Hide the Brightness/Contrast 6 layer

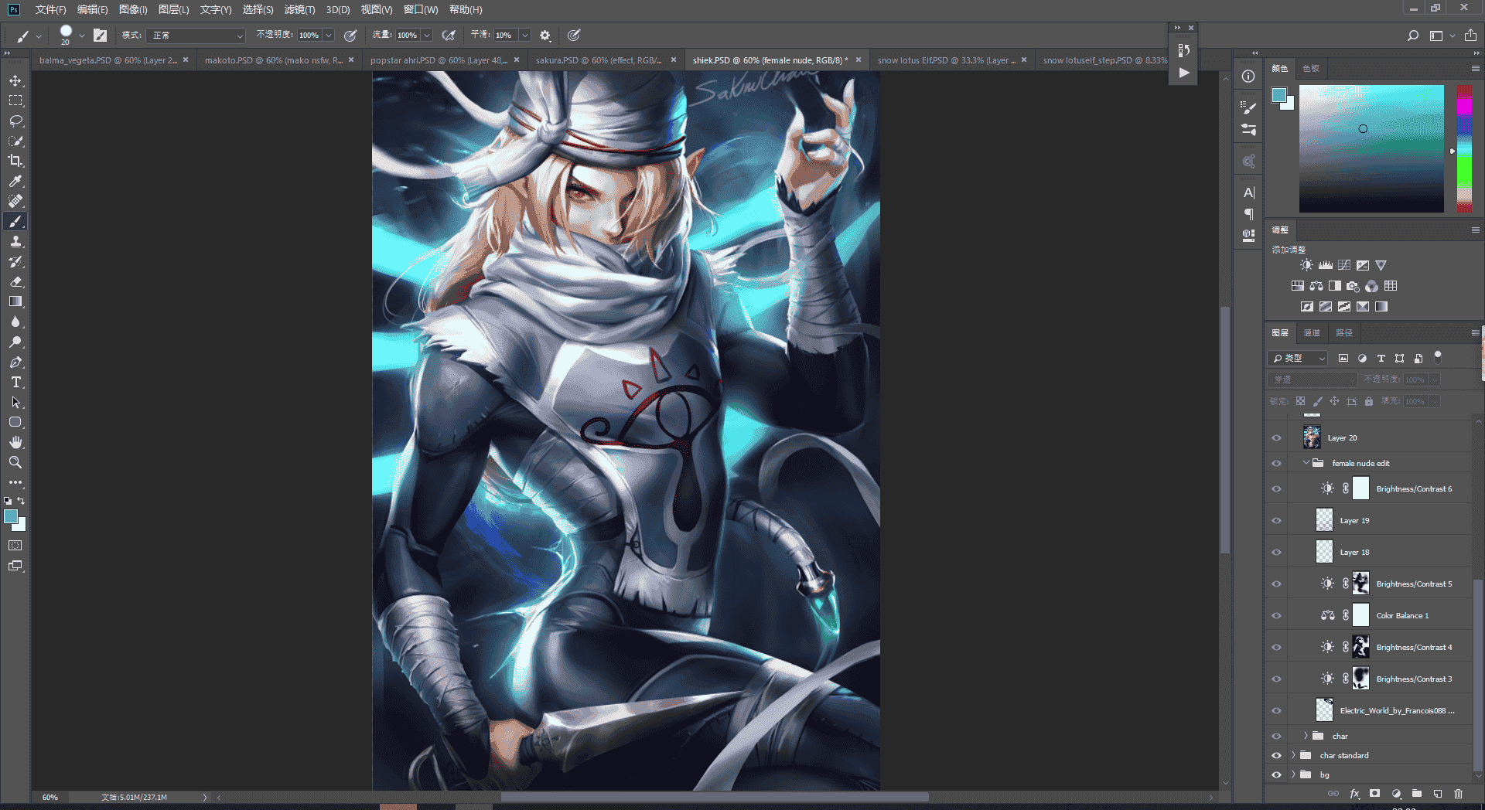tap(1276, 489)
